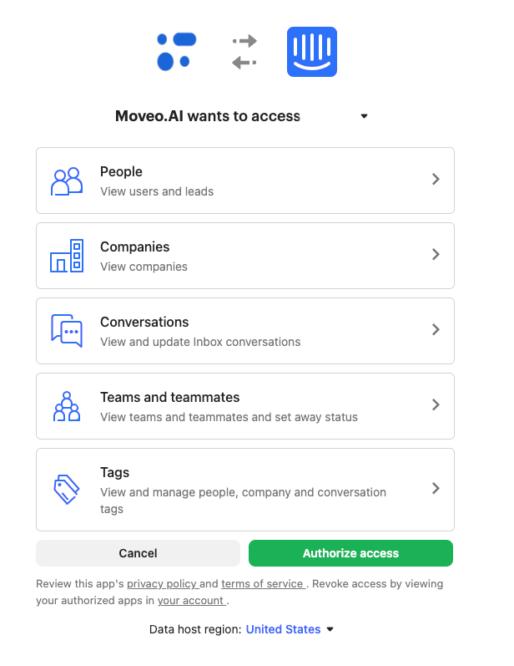Expand the People permission chevron
This screenshot has height=666, width=514.
pyautogui.click(x=436, y=180)
